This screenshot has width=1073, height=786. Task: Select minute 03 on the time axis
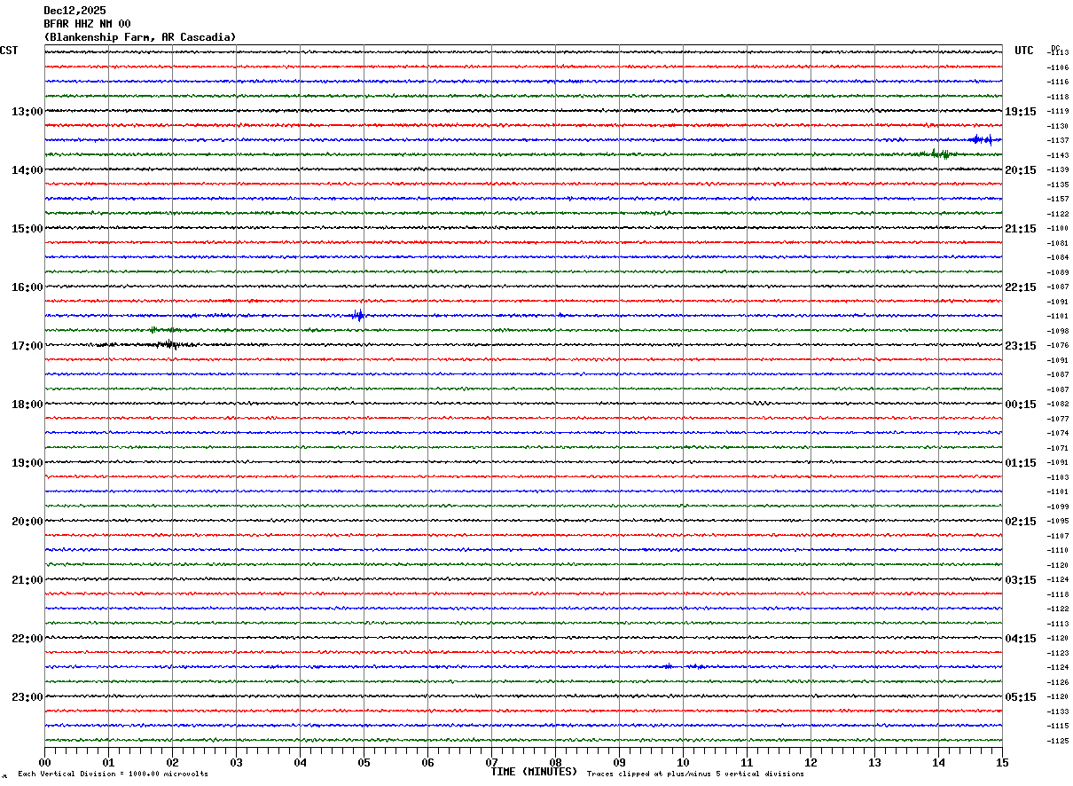pyautogui.click(x=236, y=762)
